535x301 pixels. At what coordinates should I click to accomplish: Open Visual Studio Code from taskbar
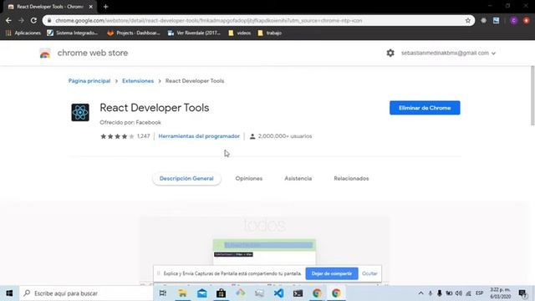pyautogui.click(x=278, y=293)
